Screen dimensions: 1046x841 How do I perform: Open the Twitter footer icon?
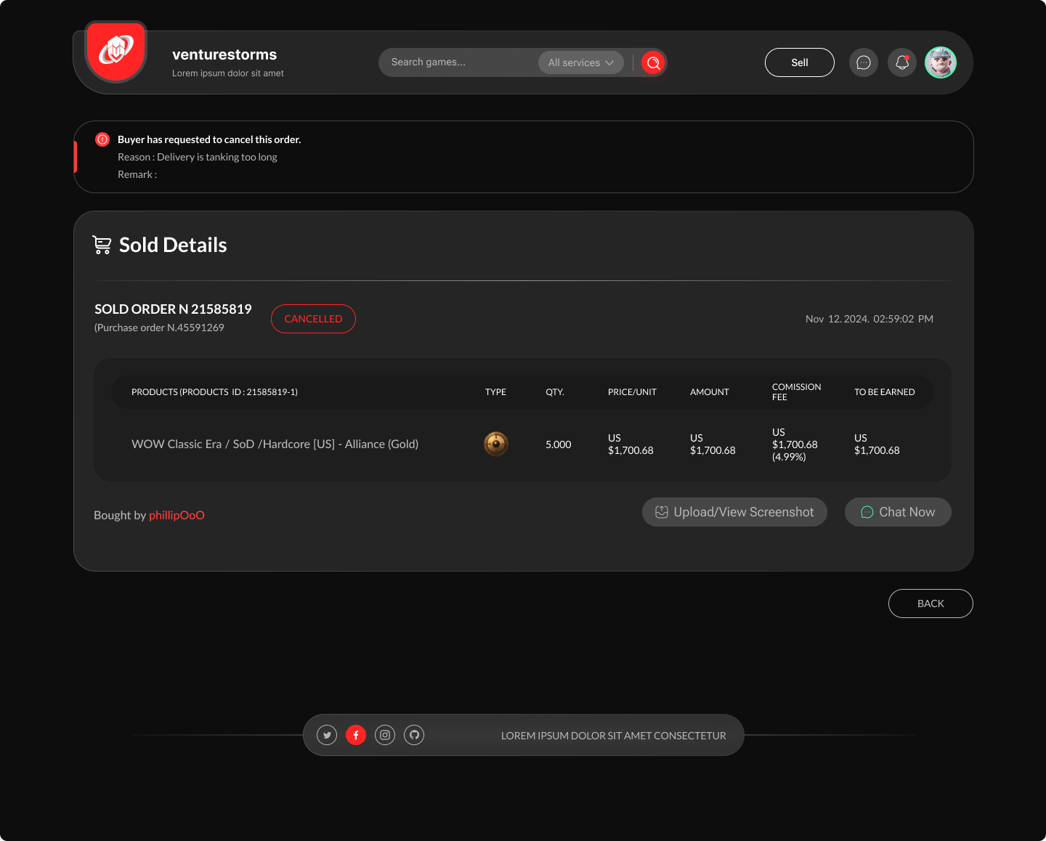pyautogui.click(x=327, y=735)
